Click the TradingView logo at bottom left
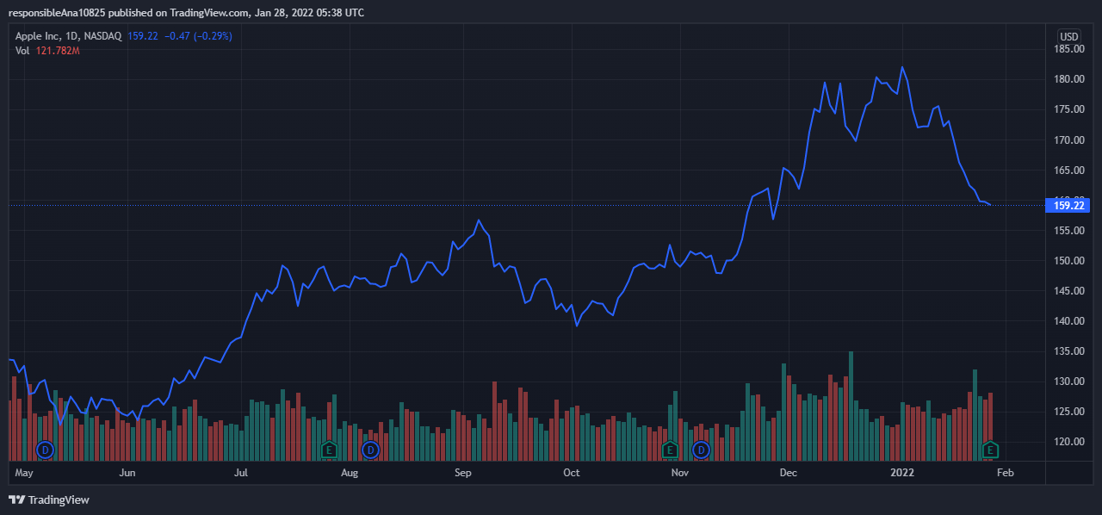This screenshot has height=515, width=1102. [x=49, y=499]
